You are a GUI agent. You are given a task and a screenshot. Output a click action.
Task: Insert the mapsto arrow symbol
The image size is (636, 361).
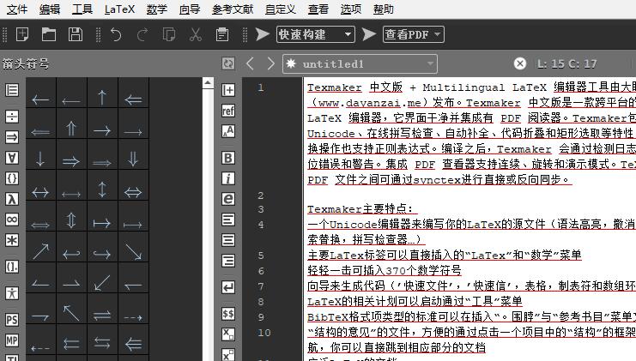[x=102, y=223]
